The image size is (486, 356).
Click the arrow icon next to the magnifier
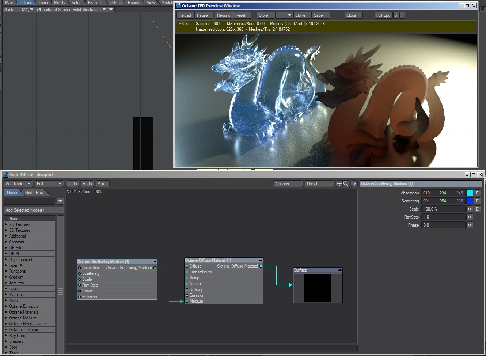pyautogui.click(x=354, y=184)
